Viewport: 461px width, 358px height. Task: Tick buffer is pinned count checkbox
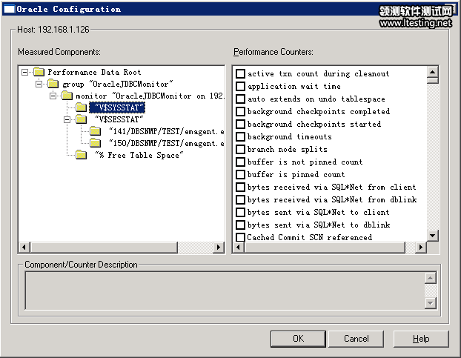(x=240, y=175)
